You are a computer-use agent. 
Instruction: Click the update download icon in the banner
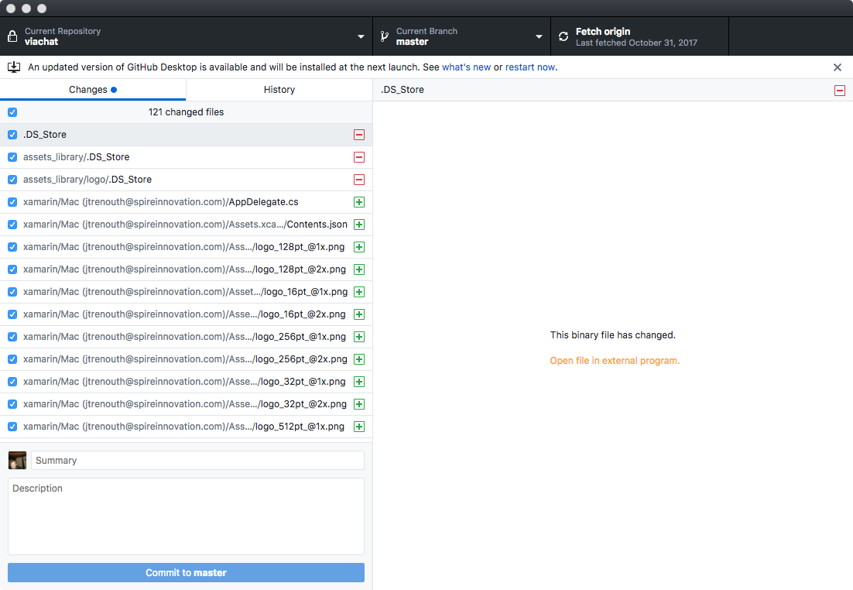click(14, 67)
